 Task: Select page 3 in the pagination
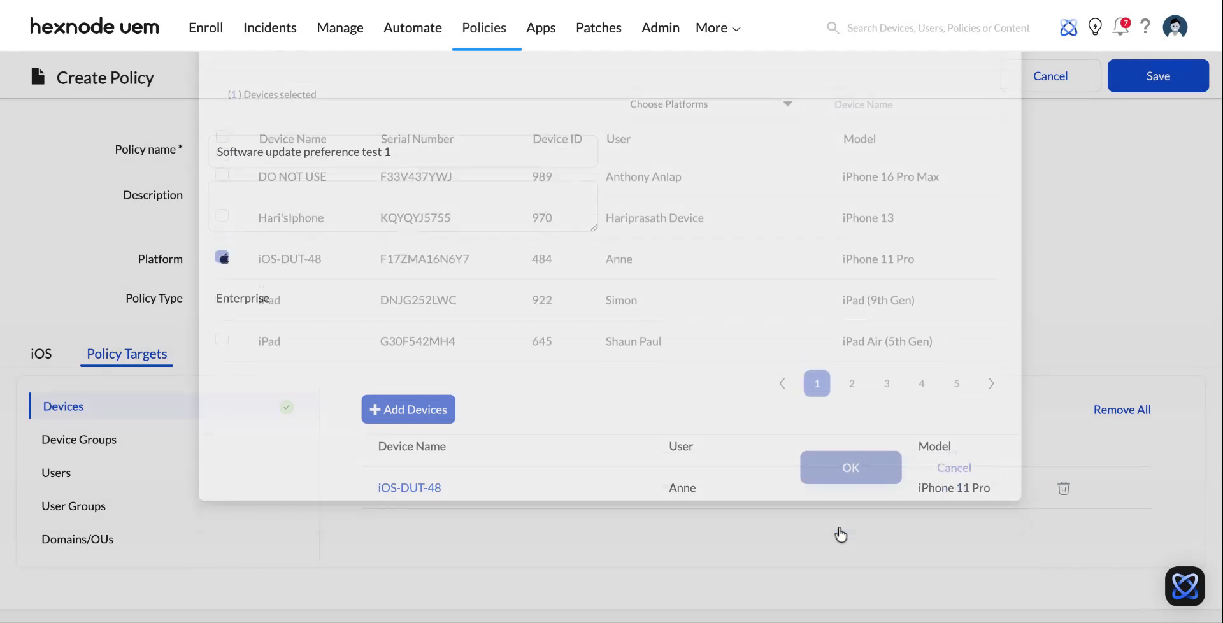[886, 383]
